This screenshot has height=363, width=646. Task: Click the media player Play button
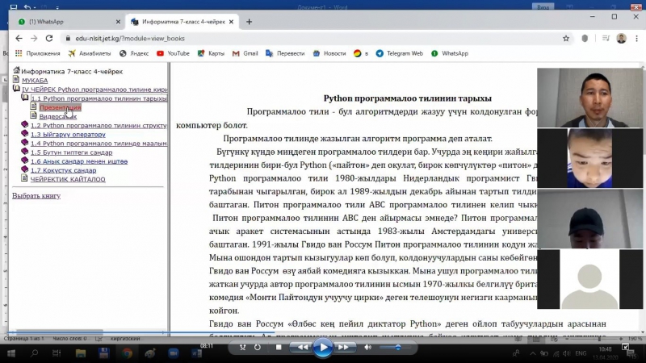322,348
